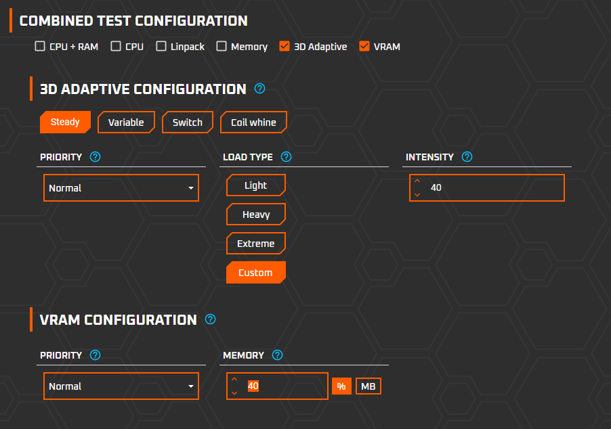Check the Memory test checkbox
611x429 pixels.
tap(222, 46)
